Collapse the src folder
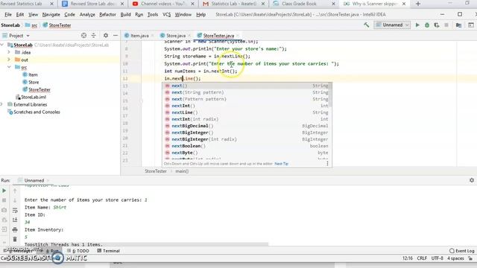Screen dimensions: 477x268 (9, 67)
